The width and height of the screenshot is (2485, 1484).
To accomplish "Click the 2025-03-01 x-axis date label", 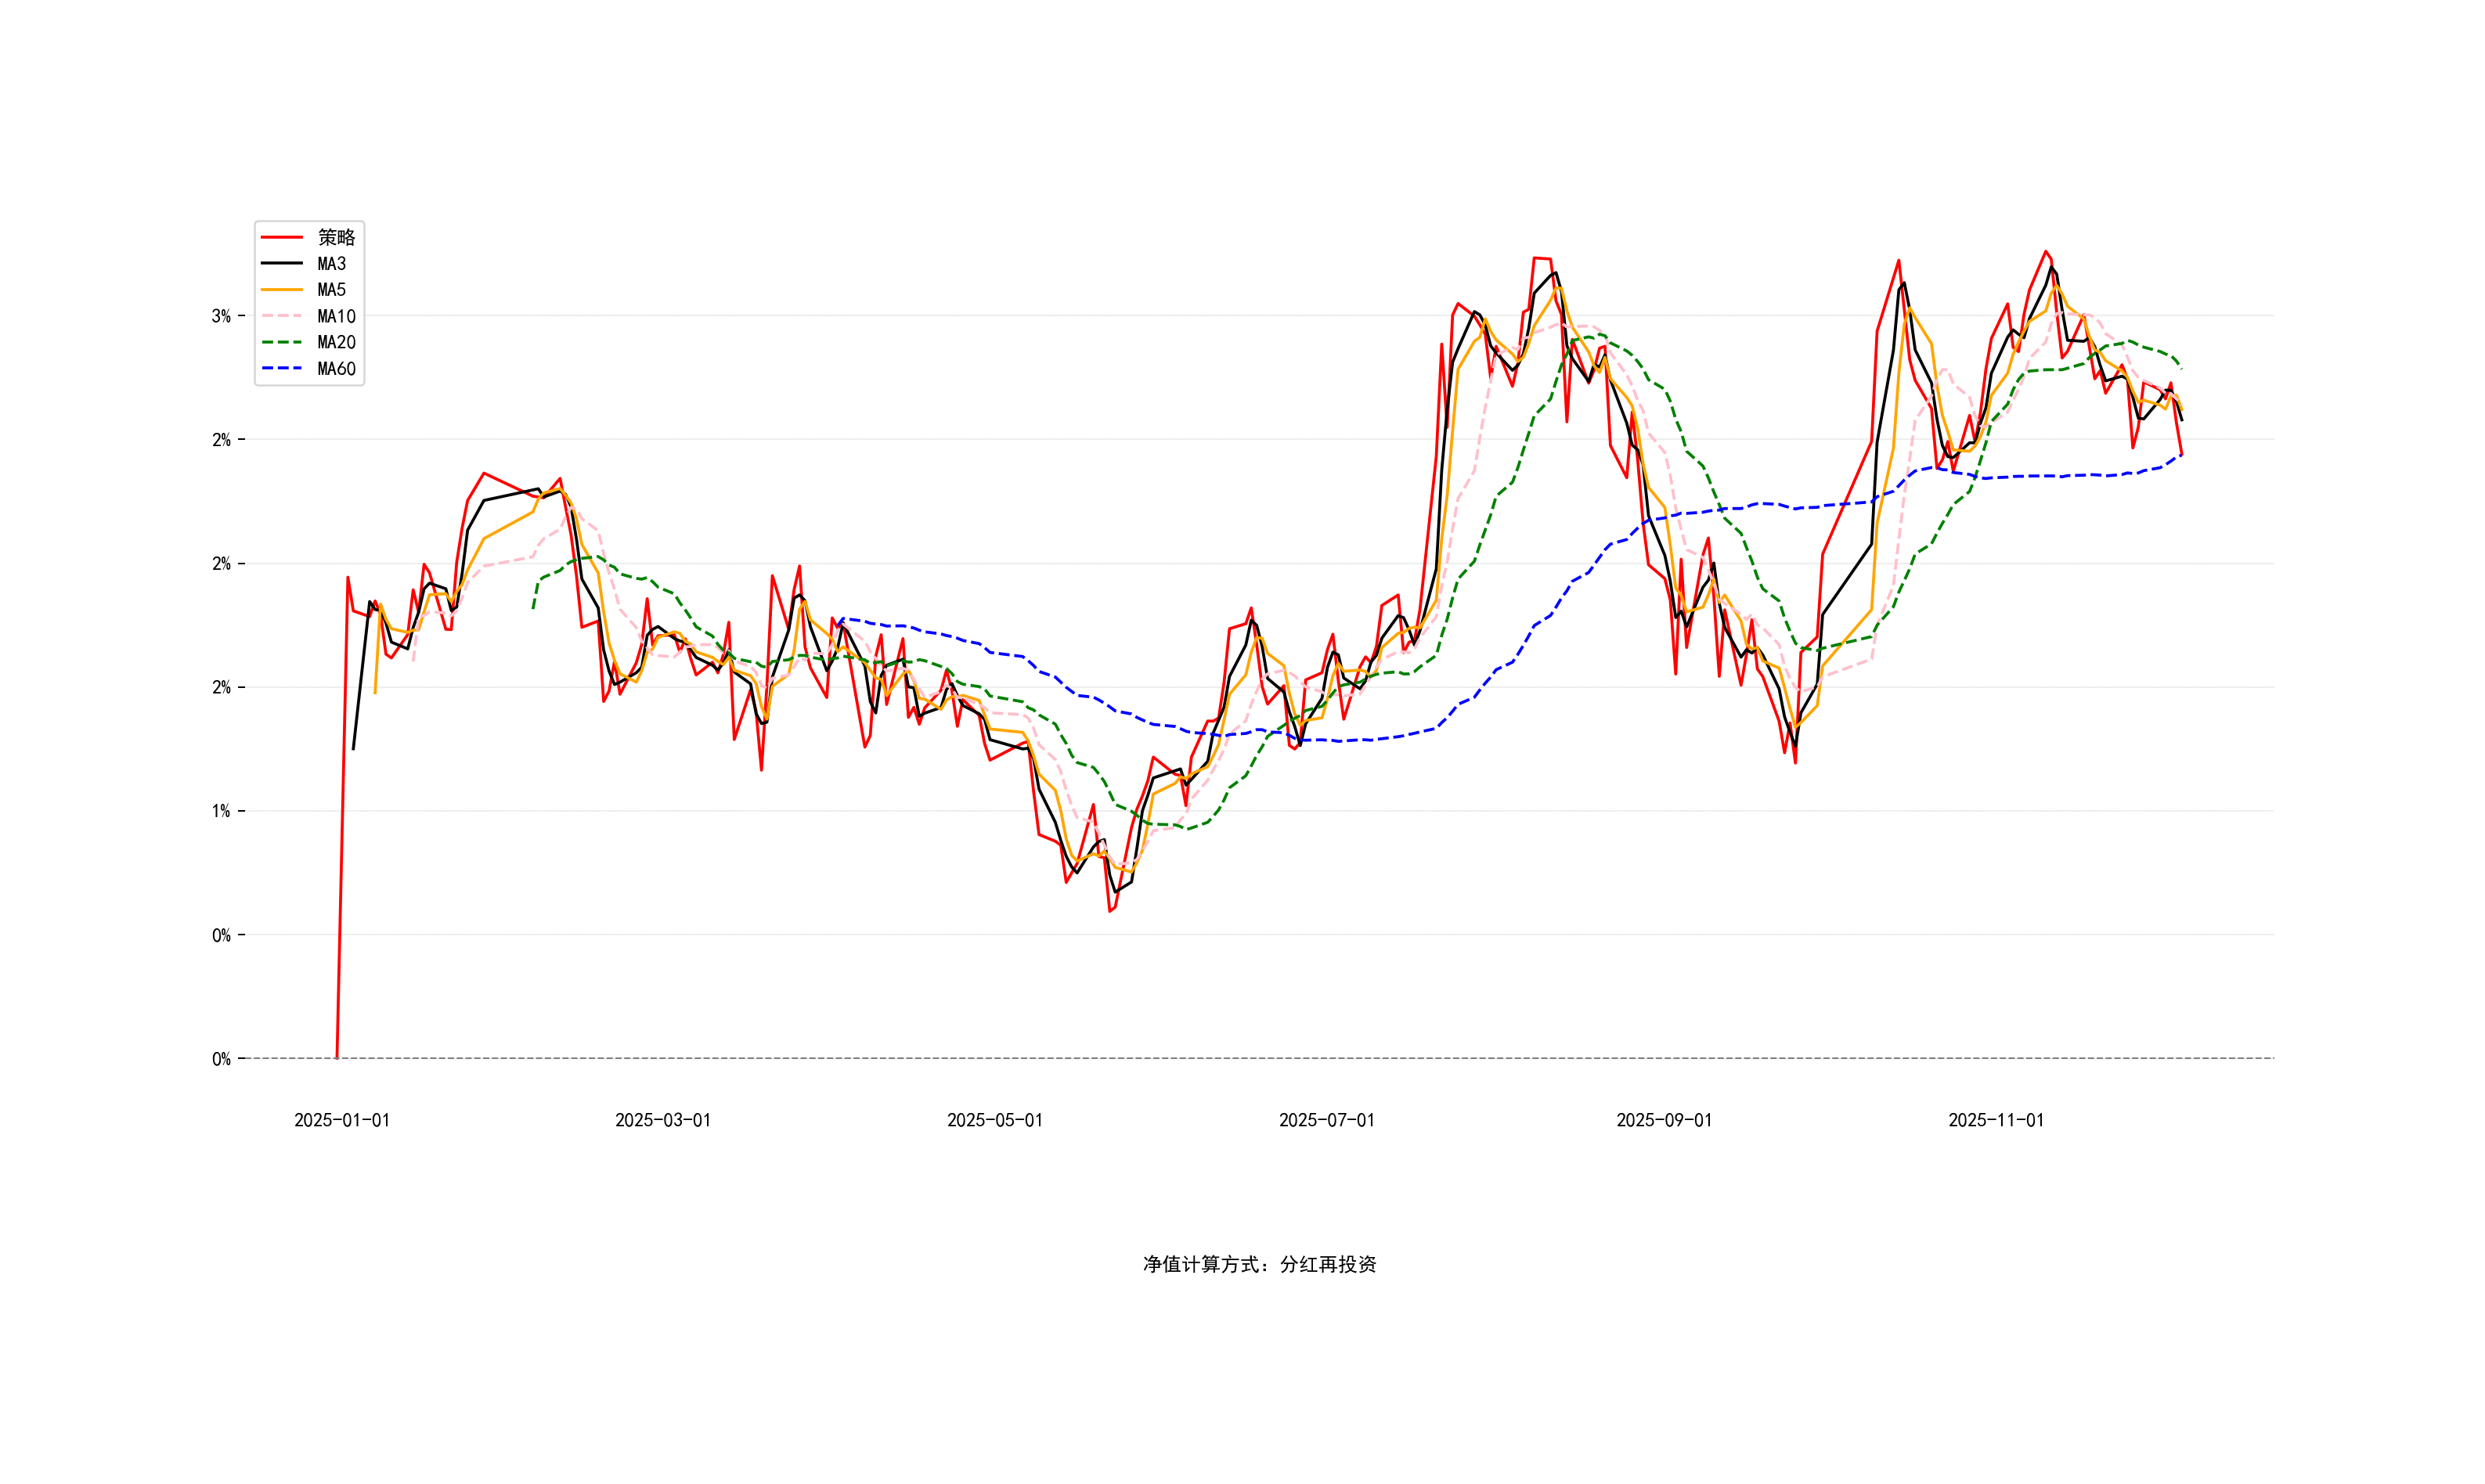I will pyautogui.click(x=663, y=1120).
